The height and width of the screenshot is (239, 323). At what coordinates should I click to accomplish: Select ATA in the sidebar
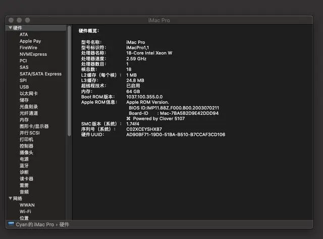point(24,35)
